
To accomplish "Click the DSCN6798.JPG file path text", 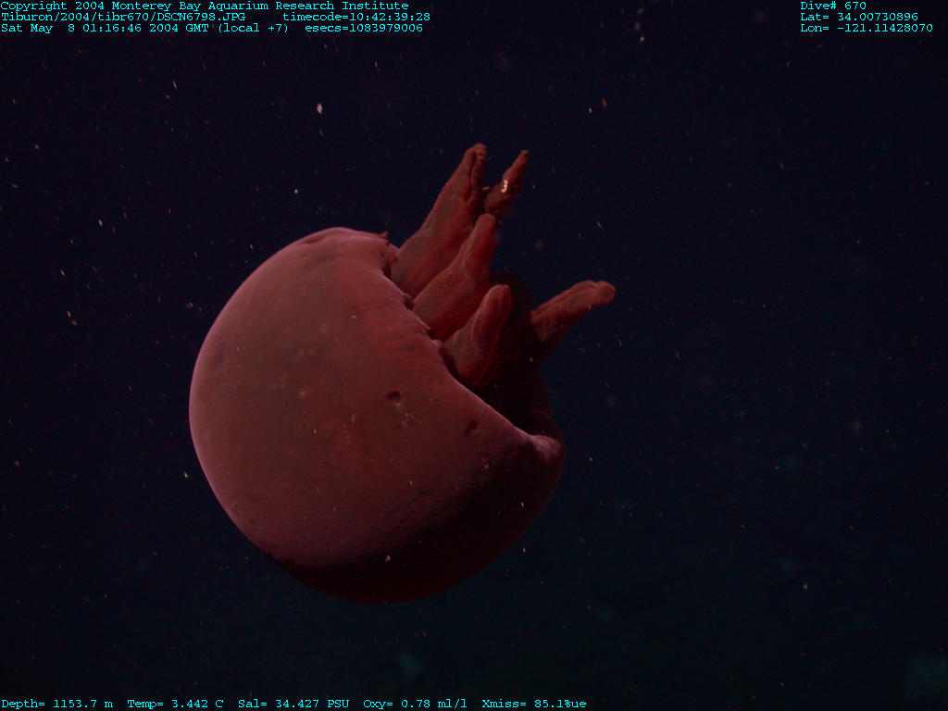I will pyautogui.click(x=123, y=17).
